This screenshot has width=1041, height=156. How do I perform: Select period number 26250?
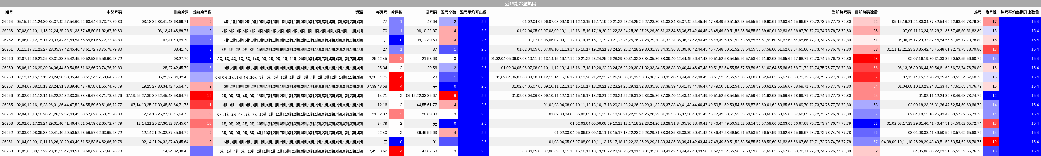pyautogui.click(x=7, y=152)
